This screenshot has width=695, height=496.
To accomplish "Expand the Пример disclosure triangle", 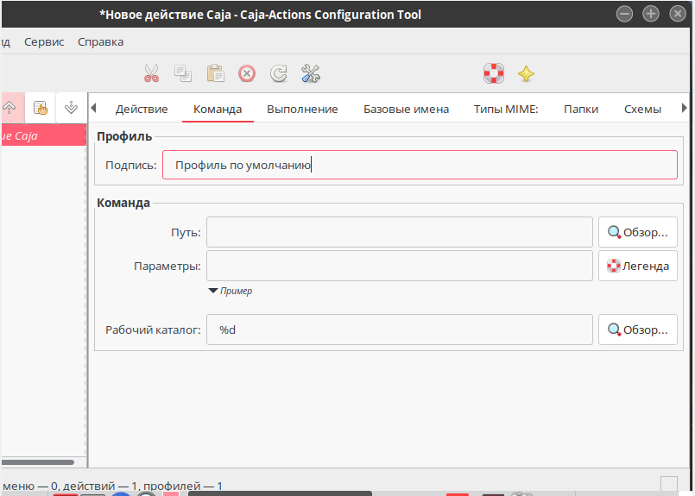I will pos(213,291).
